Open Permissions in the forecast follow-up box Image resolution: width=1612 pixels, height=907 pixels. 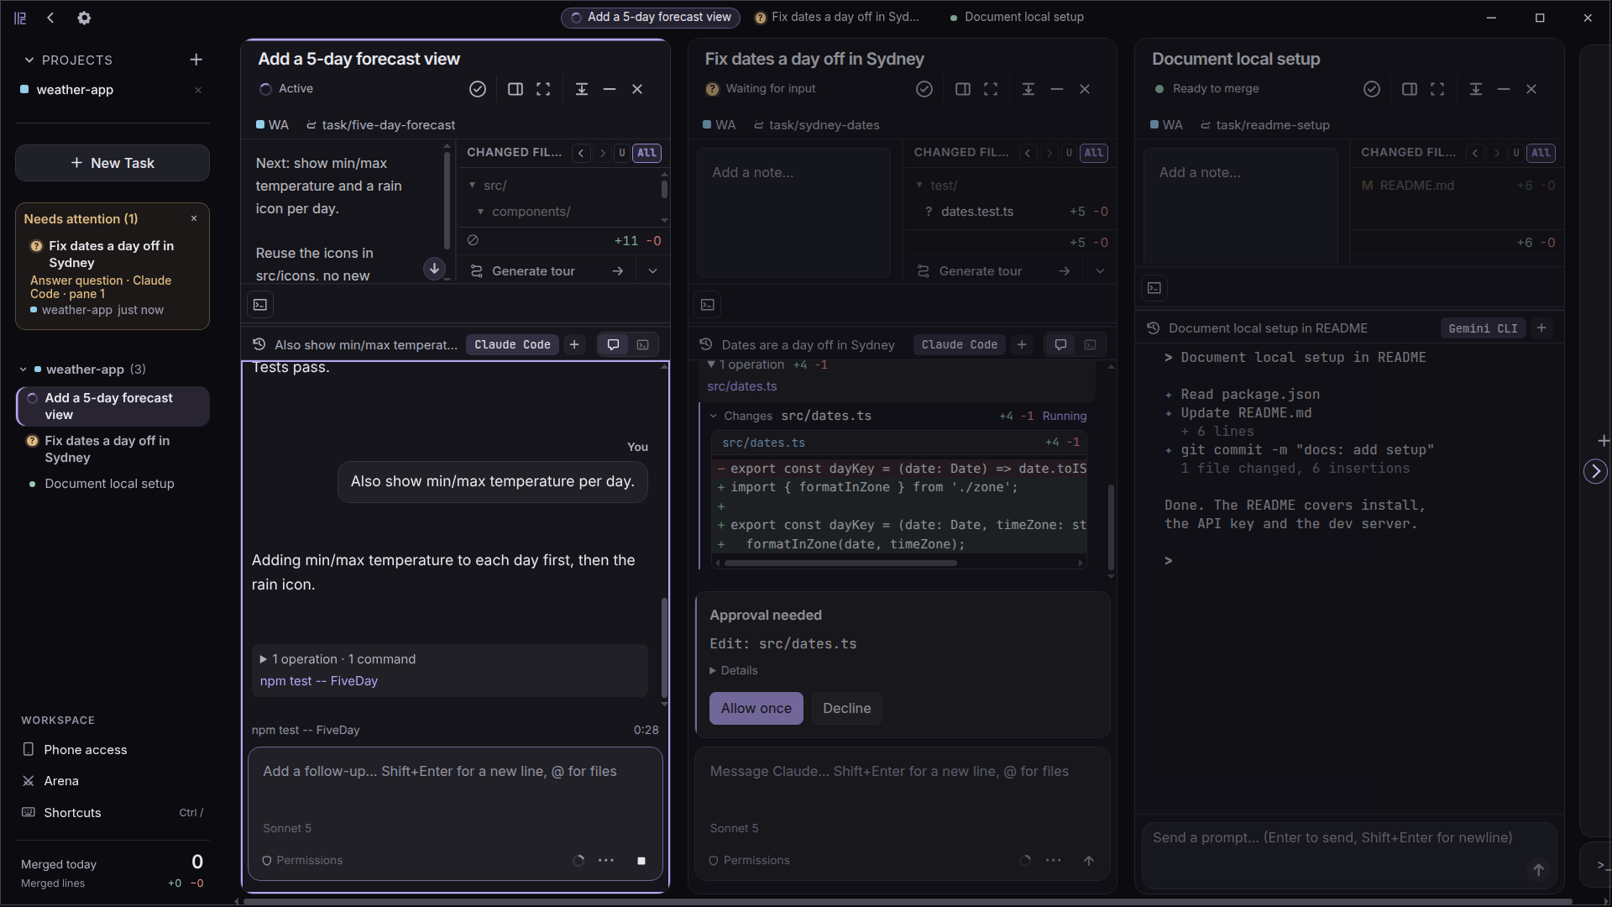pos(302,861)
